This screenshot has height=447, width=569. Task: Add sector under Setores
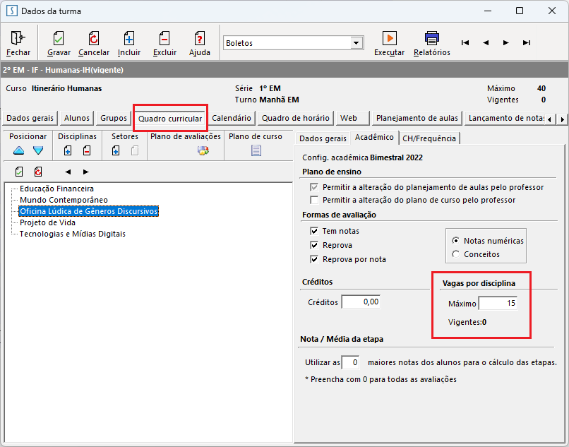point(115,150)
